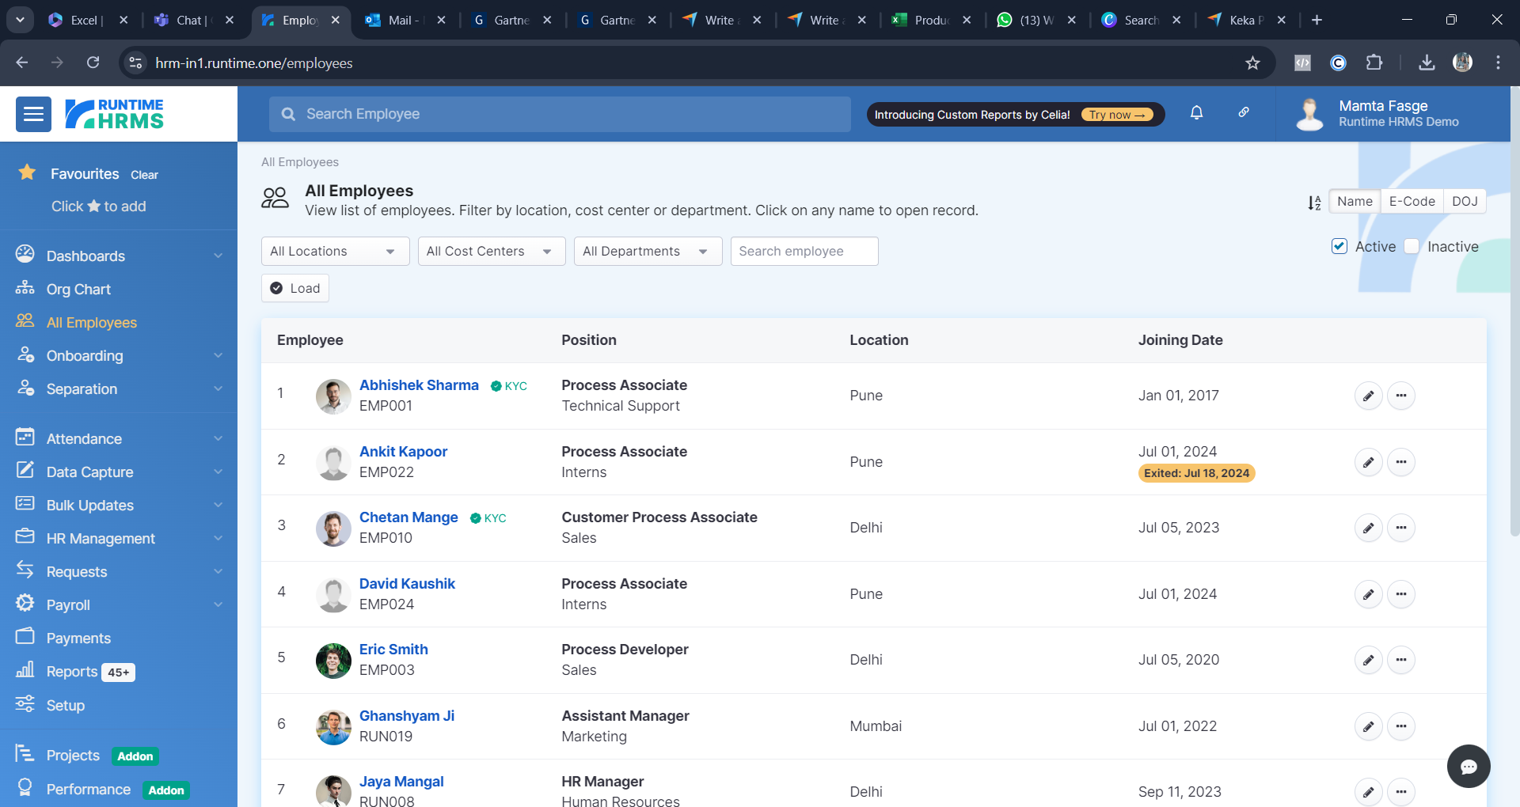Switch to the Mail browser tab
The width and height of the screenshot is (1520, 807).
point(405,20)
